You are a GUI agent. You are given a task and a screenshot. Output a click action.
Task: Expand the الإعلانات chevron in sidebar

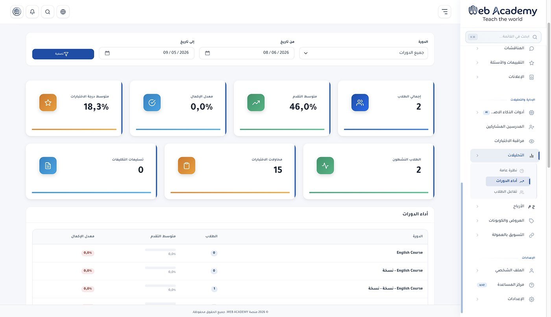pos(477,77)
